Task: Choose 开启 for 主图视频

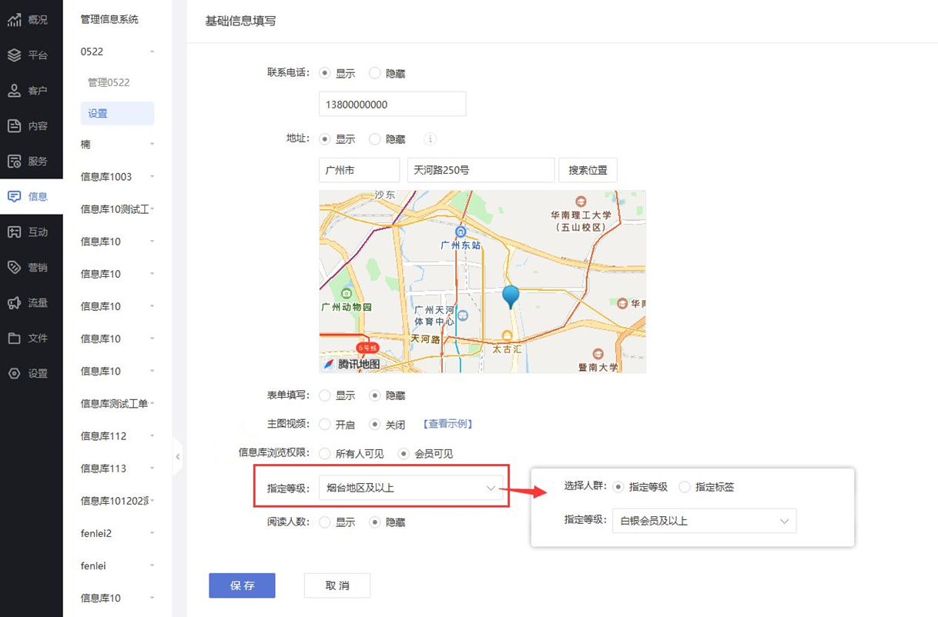Action: pyautogui.click(x=325, y=424)
